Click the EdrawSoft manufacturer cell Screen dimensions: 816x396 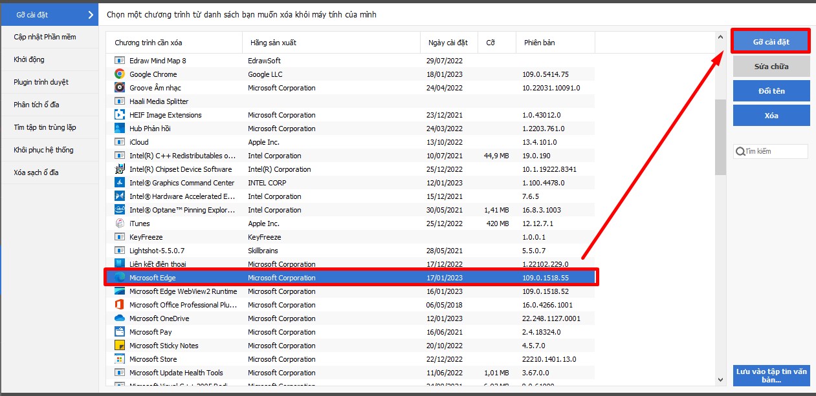[264, 61]
